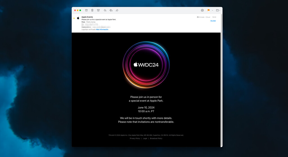This screenshot has width=288, height=157.
Task: Click the Apple logo sender avatar
Action: 78,18
